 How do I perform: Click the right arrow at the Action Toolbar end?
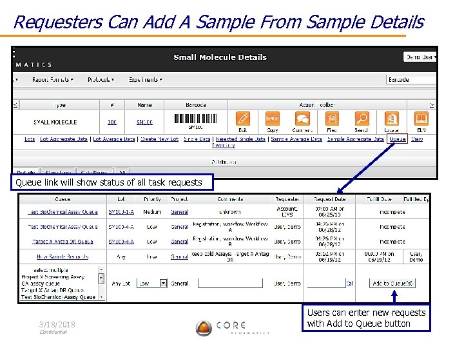432,105
